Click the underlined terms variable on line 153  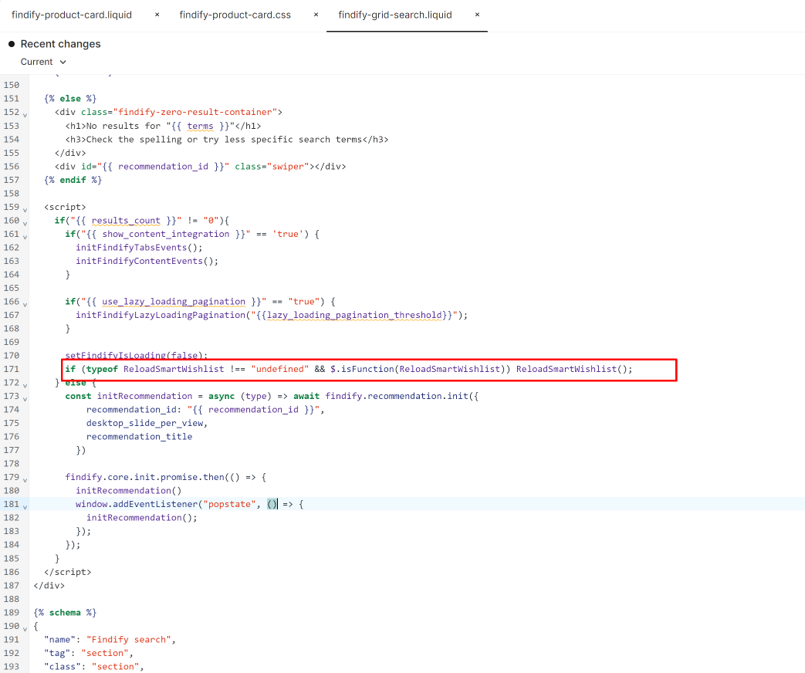199,126
